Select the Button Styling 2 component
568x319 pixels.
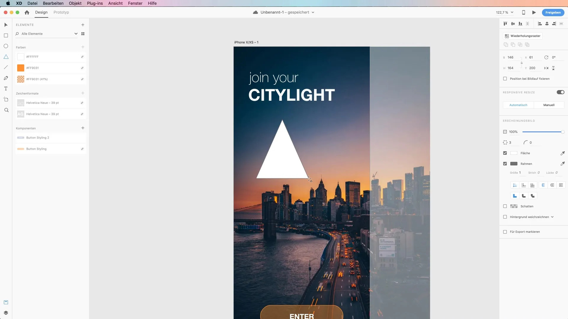[x=51, y=138]
